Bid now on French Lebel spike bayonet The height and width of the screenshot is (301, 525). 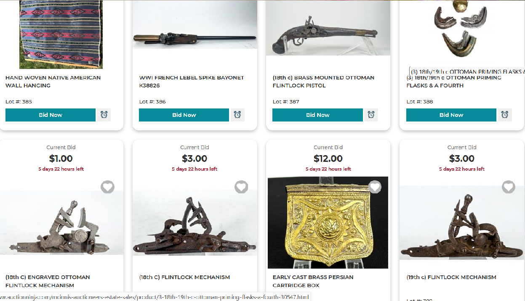(x=184, y=115)
